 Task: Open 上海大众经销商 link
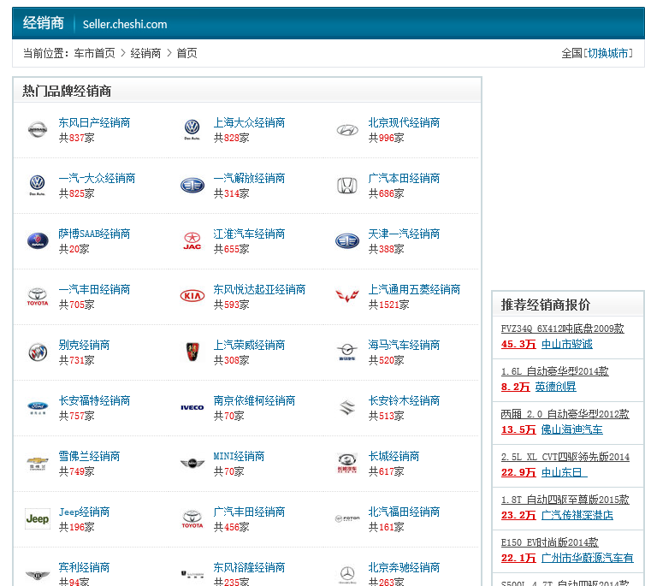(249, 122)
